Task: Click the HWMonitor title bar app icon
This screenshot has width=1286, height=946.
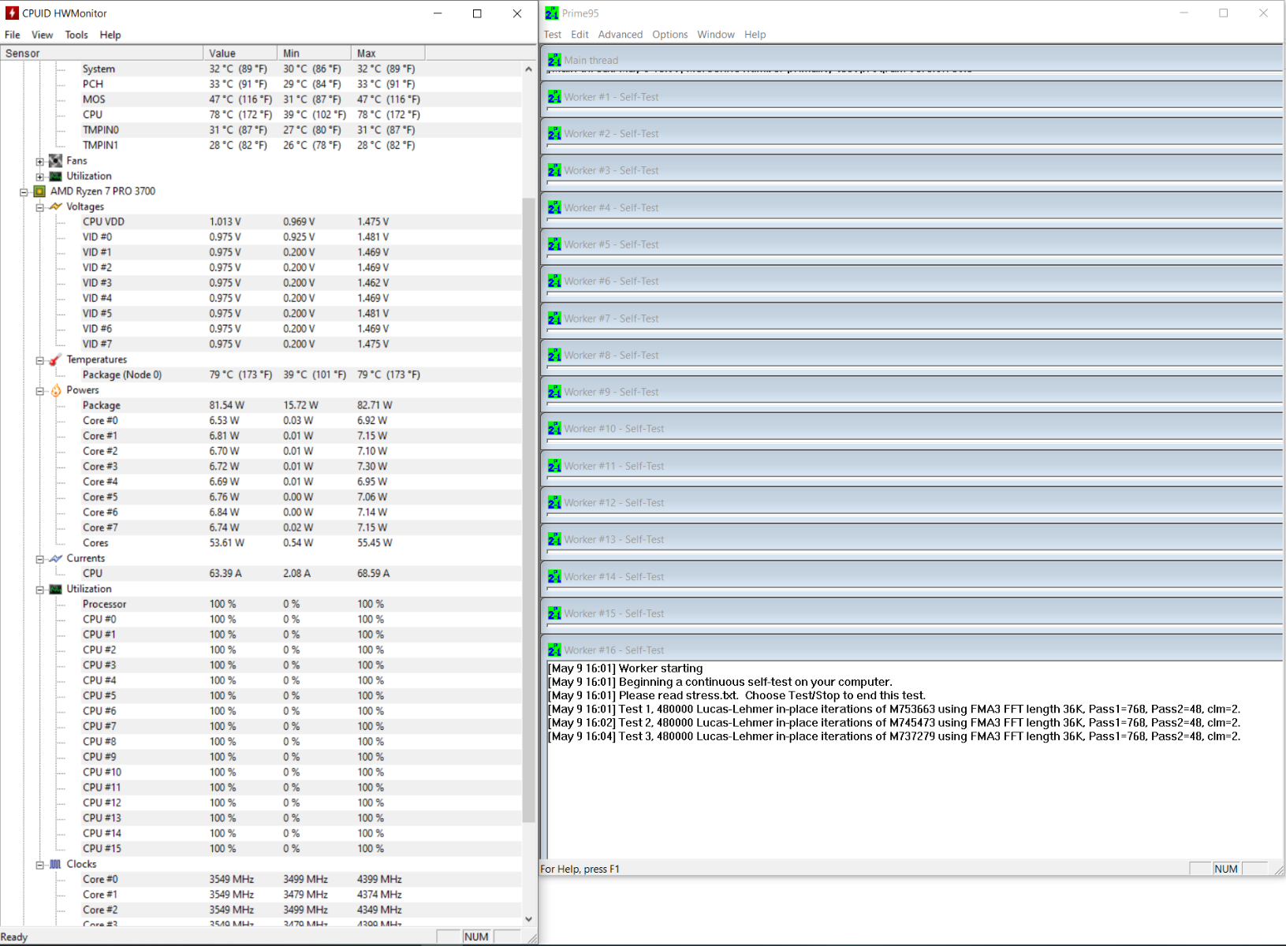Action: tap(12, 13)
